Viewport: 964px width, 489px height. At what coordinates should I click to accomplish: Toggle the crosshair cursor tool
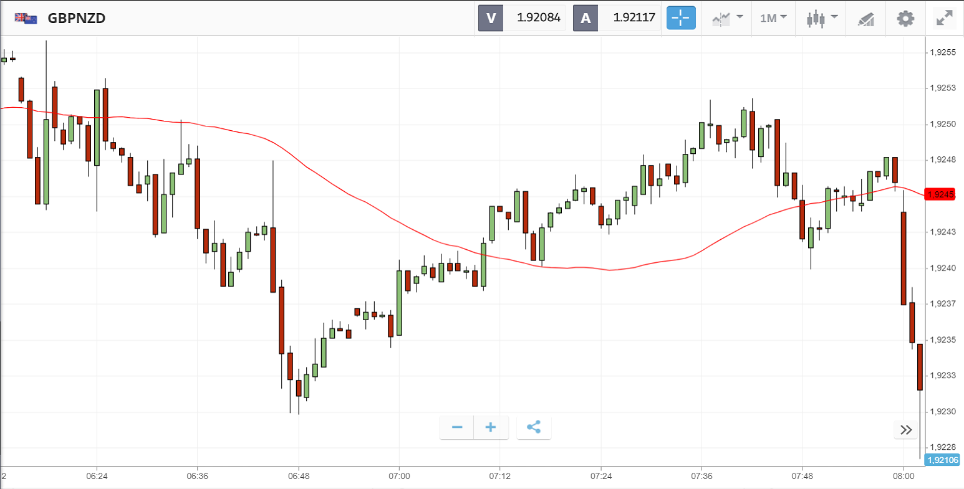[x=680, y=18]
